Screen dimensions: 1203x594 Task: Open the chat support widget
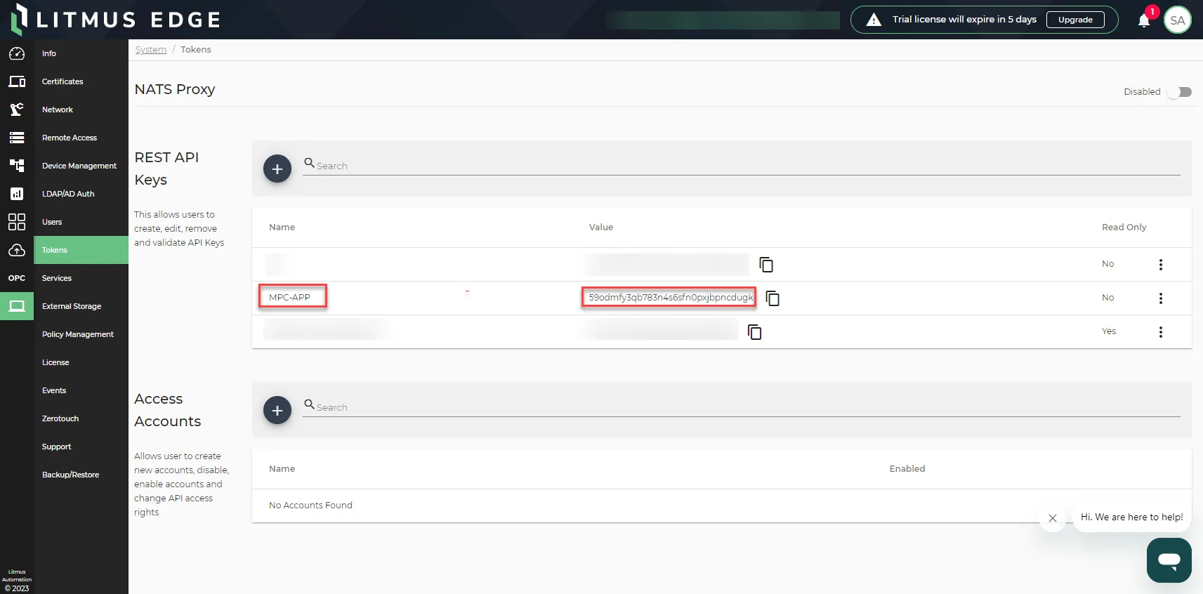(1169, 560)
